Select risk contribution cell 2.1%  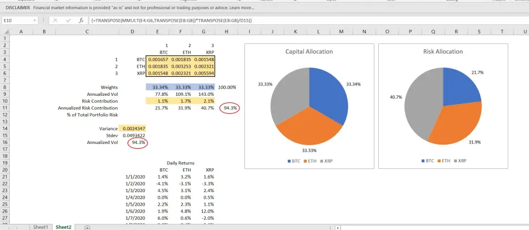203,101
